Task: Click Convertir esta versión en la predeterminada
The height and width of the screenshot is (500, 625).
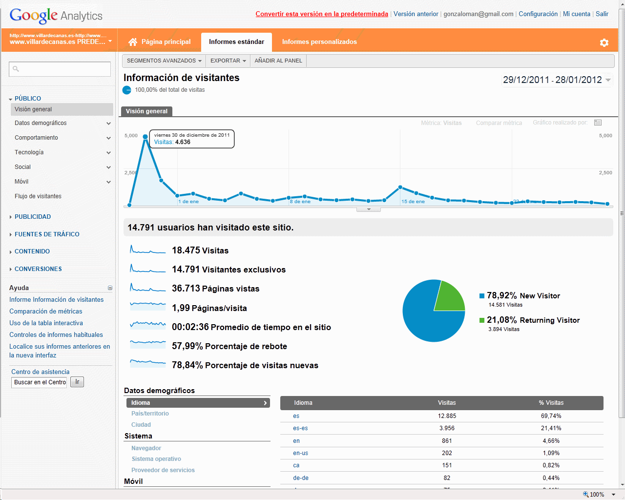Action: (322, 14)
